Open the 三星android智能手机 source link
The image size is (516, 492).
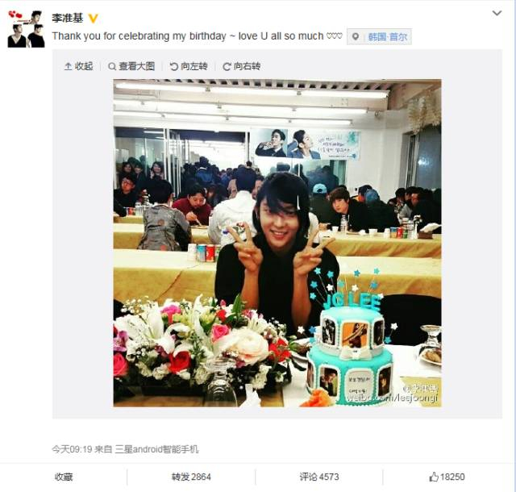(x=156, y=449)
